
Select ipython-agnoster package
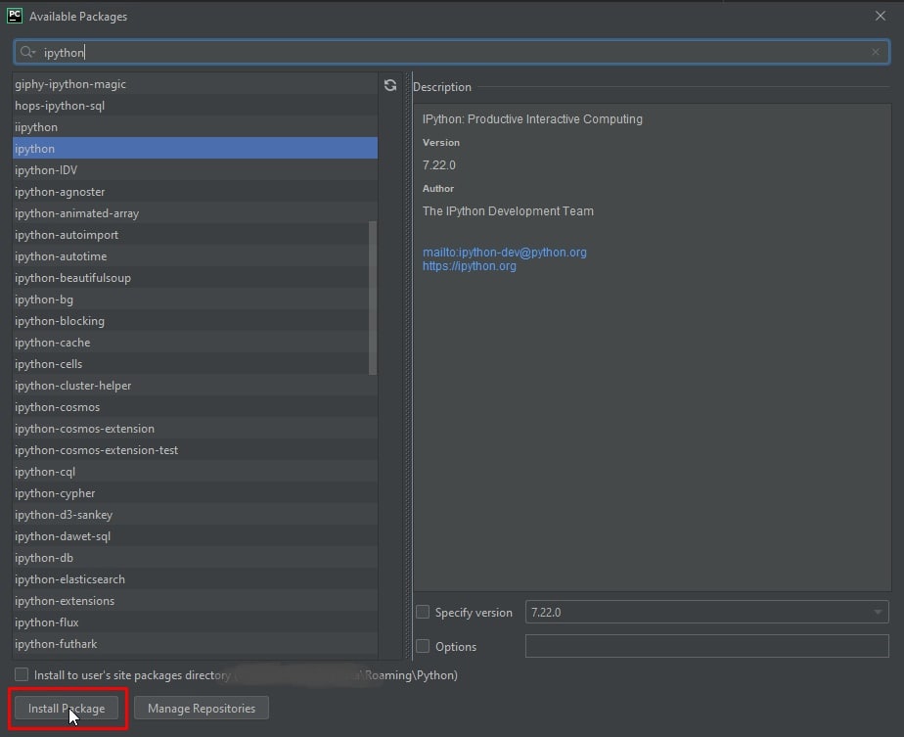[195, 192]
